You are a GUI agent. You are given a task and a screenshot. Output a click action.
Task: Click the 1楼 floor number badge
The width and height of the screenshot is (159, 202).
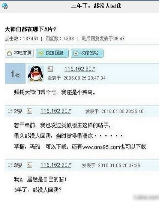point(15,74)
